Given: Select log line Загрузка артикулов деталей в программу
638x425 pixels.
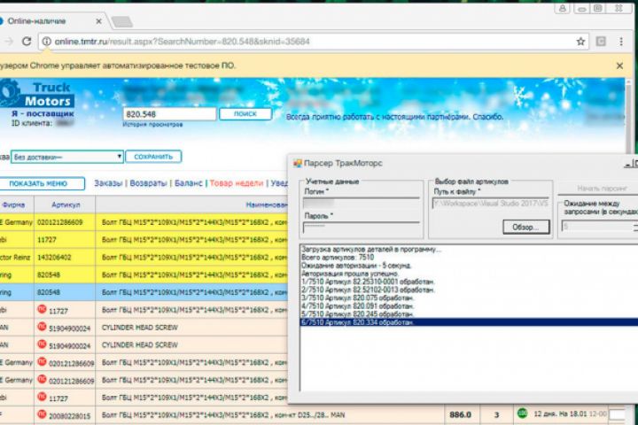Looking at the screenshot, I should click(371, 250).
